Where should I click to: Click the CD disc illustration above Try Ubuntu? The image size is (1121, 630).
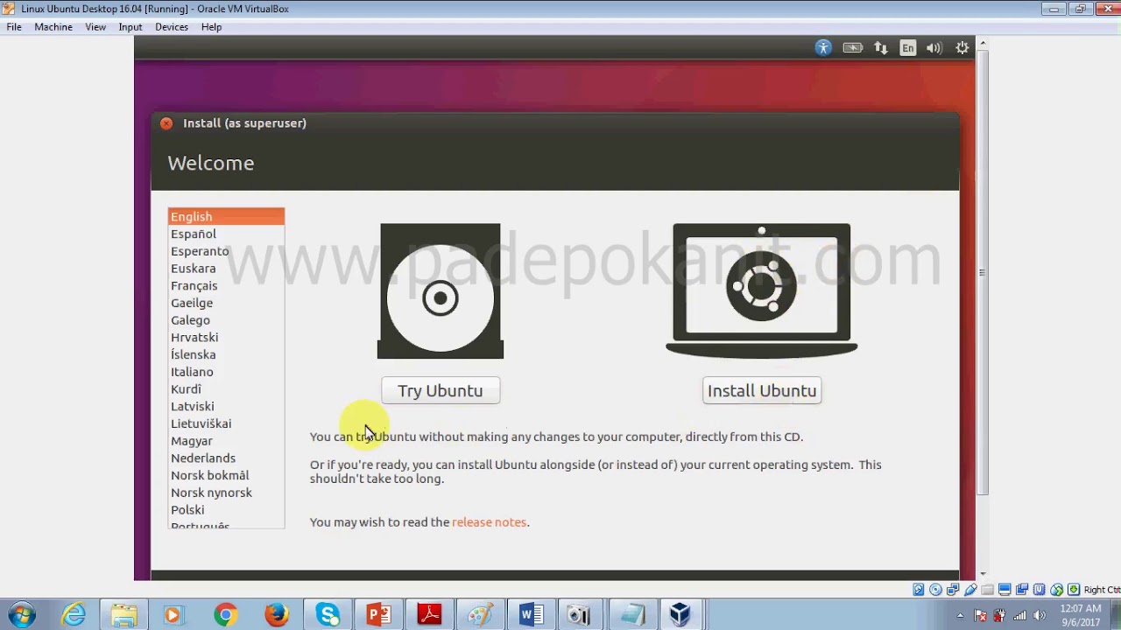(x=441, y=290)
